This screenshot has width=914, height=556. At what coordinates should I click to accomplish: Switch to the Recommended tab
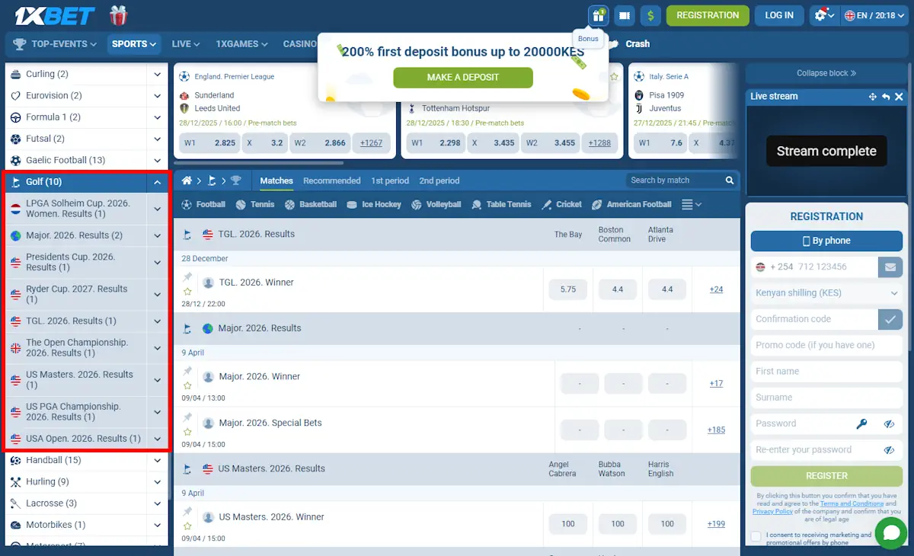pos(331,181)
